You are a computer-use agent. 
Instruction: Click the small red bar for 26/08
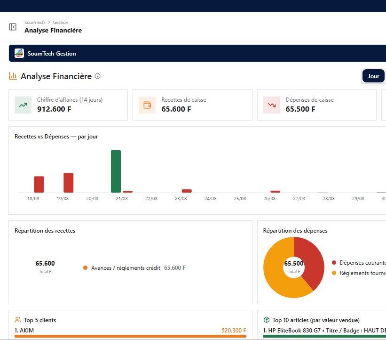275,191
